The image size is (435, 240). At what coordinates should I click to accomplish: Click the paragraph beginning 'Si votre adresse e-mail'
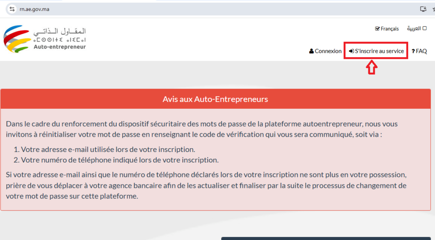[206, 185]
